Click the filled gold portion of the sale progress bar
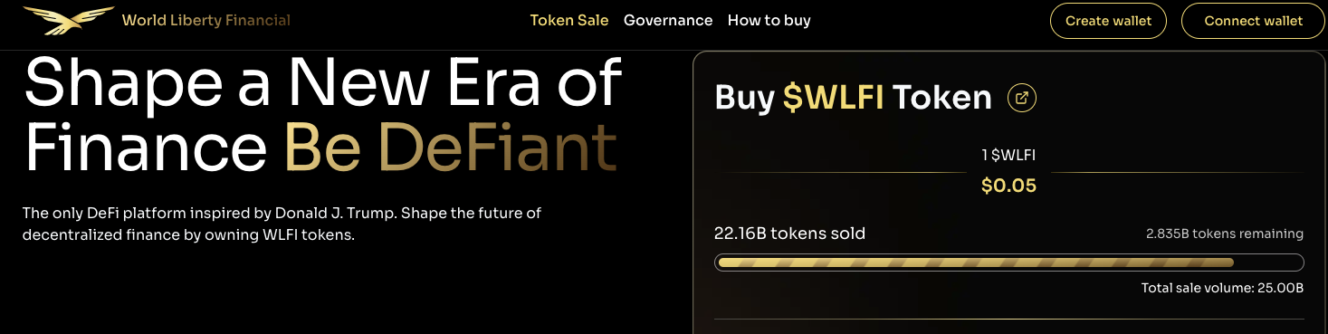The image size is (1328, 334). click(x=975, y=262)
